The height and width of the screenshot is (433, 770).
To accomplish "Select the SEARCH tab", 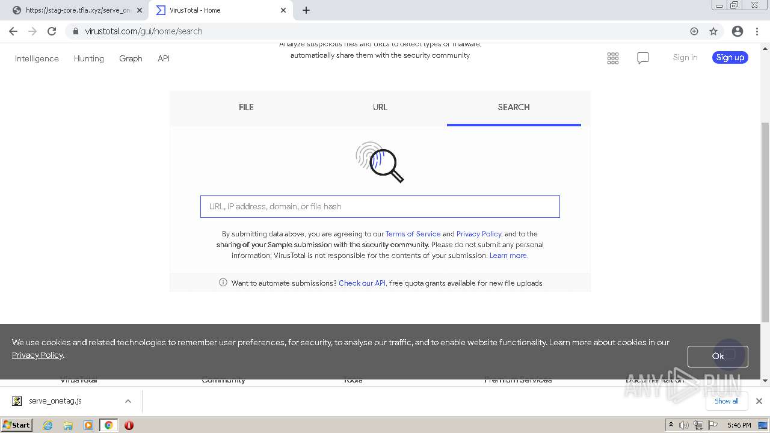I will coord(514,108).
